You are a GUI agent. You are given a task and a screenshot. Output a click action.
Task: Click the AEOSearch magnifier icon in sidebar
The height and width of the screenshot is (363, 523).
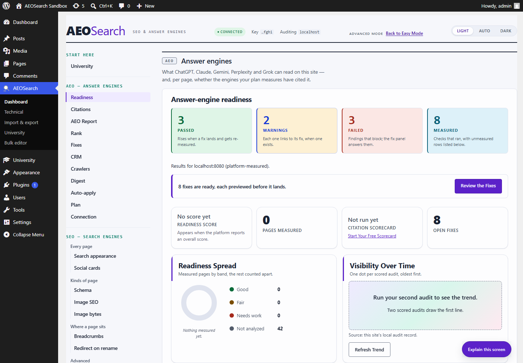[7, 88]
